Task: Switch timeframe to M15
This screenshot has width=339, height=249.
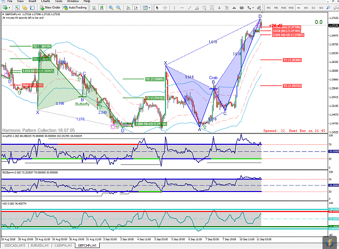Action: pyautogui.click(x=284, y=8)
